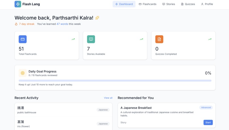Select the public bathhouse activity row
The image size is (229, 130).
tap(63, 110)
